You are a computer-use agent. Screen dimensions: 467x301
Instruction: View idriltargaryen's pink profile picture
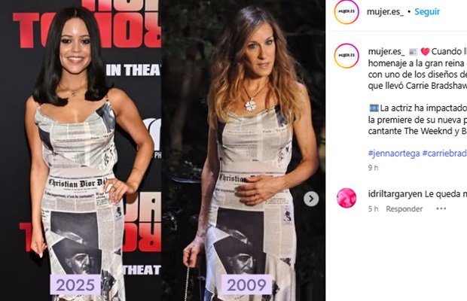[x=346, y=198]
